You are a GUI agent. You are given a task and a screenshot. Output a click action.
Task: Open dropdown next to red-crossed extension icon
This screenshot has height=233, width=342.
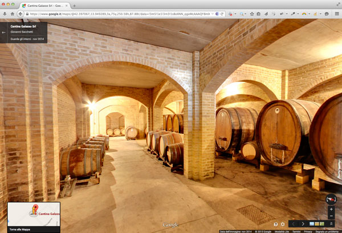[x=235, y=14]
